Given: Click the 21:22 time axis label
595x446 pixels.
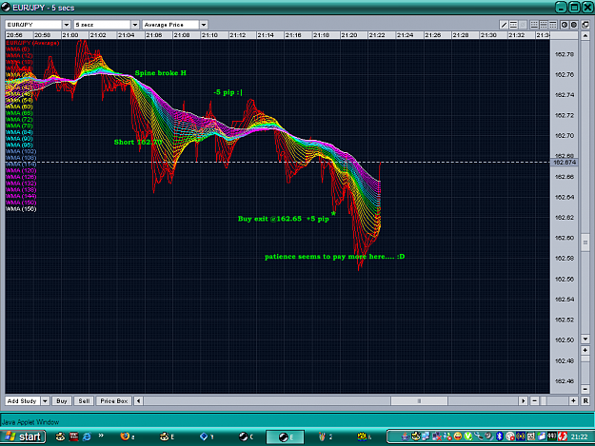Looking at the screenshot, I should [x=377, y=35].
